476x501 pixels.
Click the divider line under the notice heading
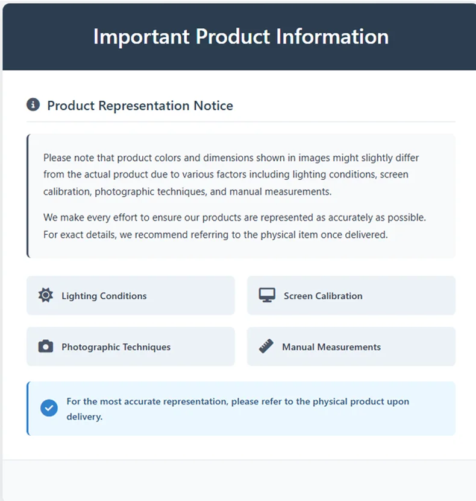tap(241, 122)
